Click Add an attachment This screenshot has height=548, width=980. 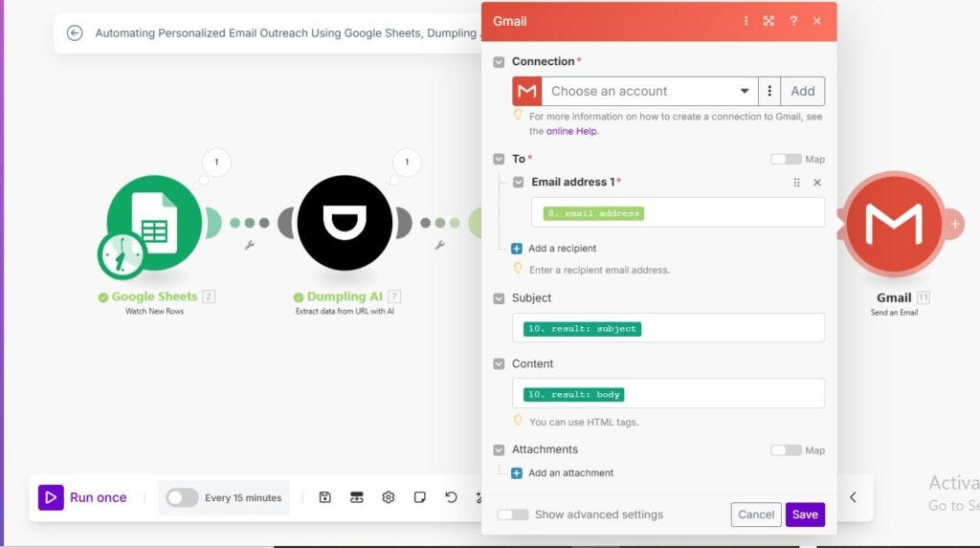tap(570, 473)
